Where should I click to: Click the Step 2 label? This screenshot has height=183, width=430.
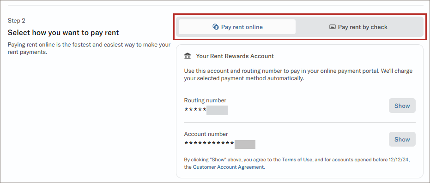click(17, 21)
